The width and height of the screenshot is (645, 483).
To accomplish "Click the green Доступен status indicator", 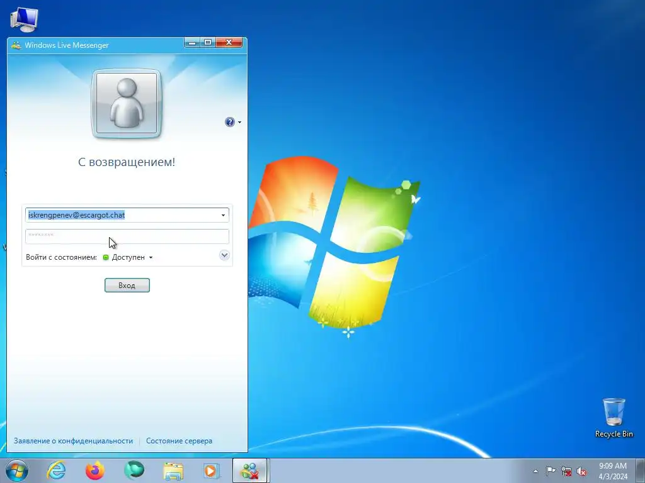I will [106, 257].
